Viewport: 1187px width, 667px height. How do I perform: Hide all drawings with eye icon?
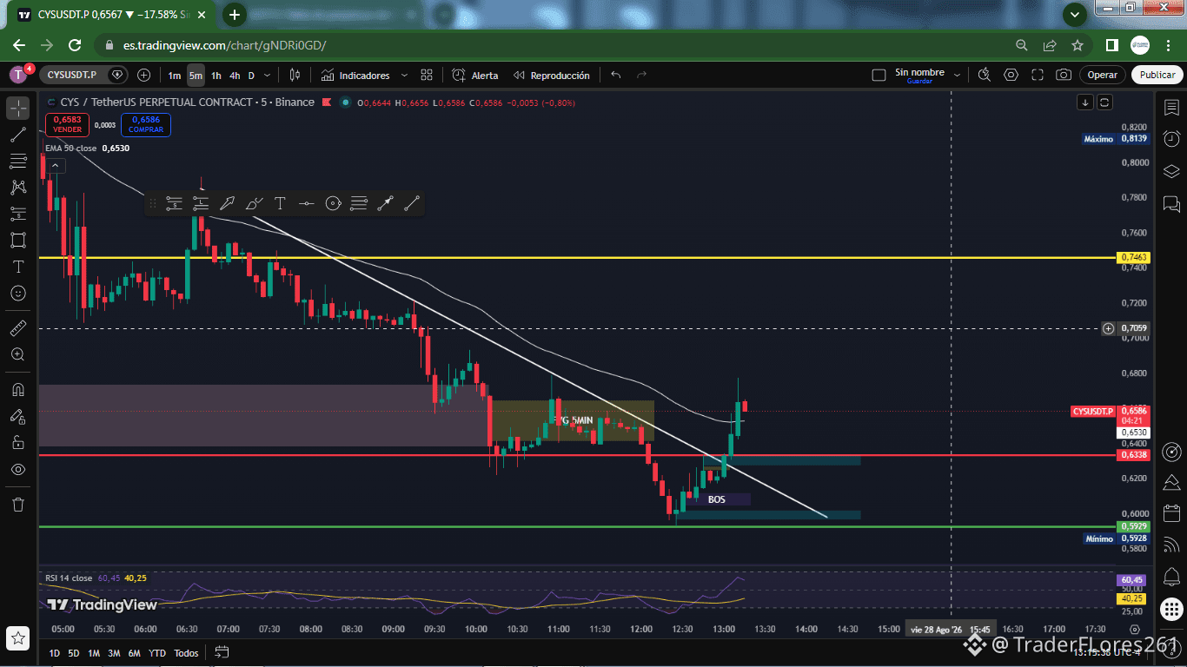tap(17, 469)
